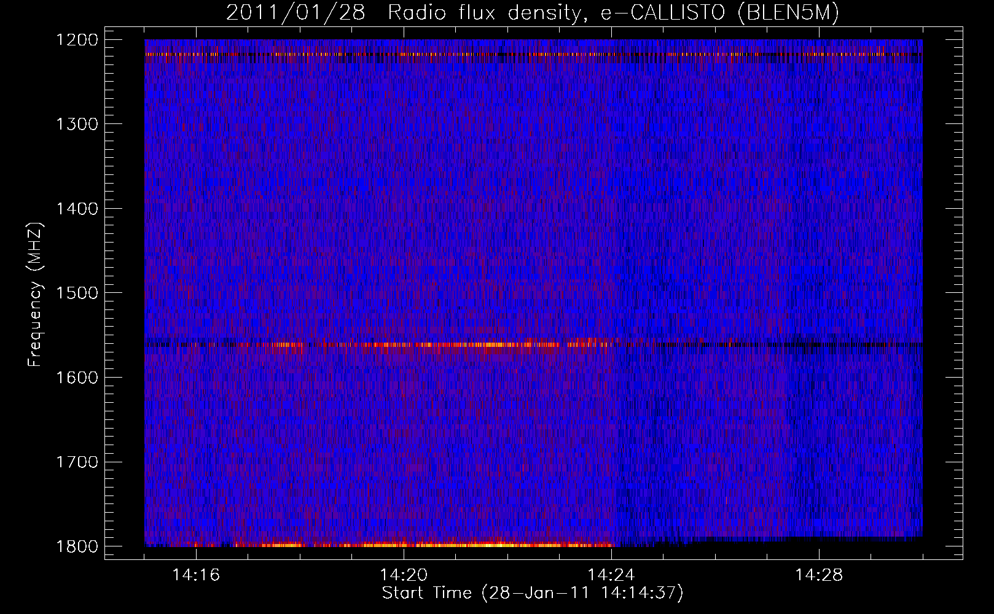Click the 'Start Time (28-Jan-11 14:14:37)' x-axis label
994x614 pixels.
pos(533,593)
